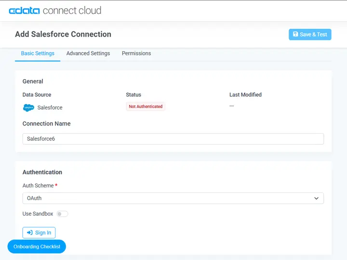The image size is (347, 260).
Task: Click the Sign In button
Action: (x=39, y=233)
